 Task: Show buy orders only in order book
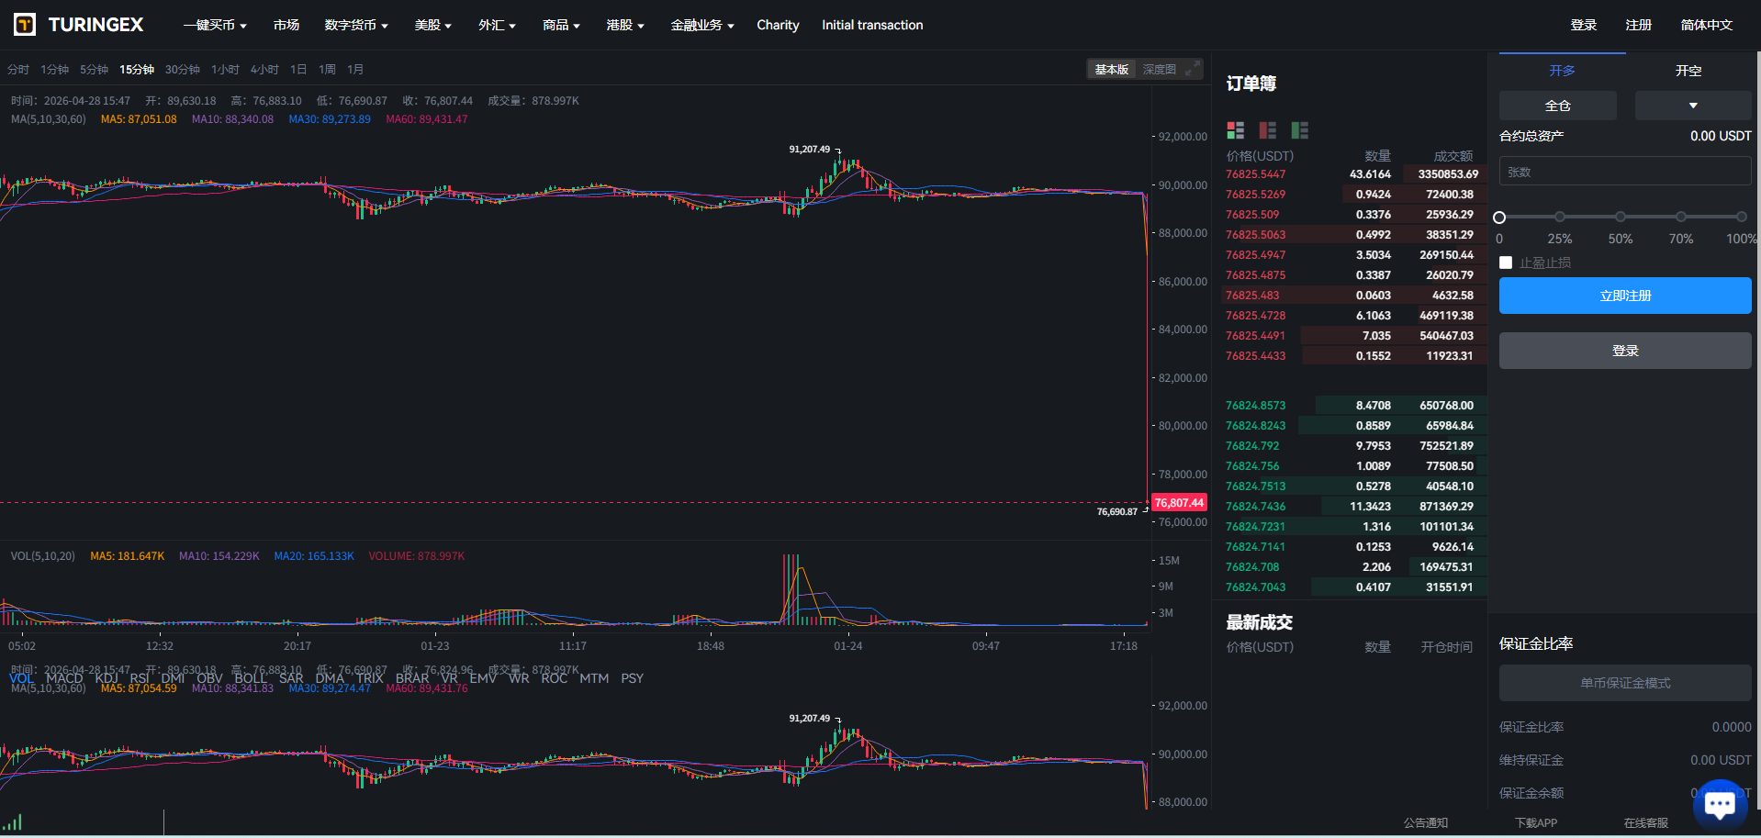1299,130
